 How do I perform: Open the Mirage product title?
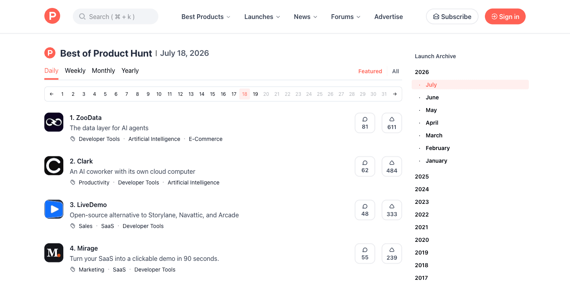(84, 248)
